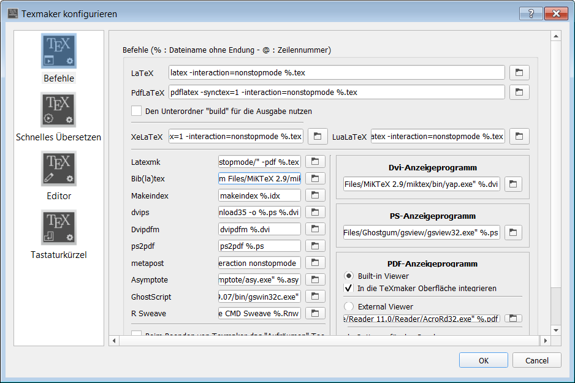Browse for the Bib(la)tex executable
Viewport: 575px width, 383px height.
tap(315, 178)
